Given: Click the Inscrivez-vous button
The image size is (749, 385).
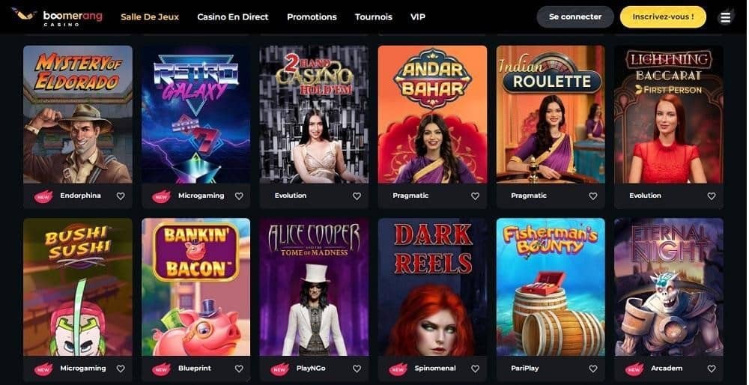Looking at the screenshot, I should (x=663, y=16).
